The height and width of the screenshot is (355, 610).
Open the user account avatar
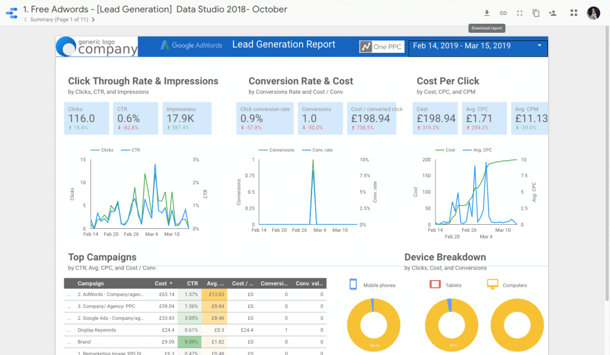593,13
